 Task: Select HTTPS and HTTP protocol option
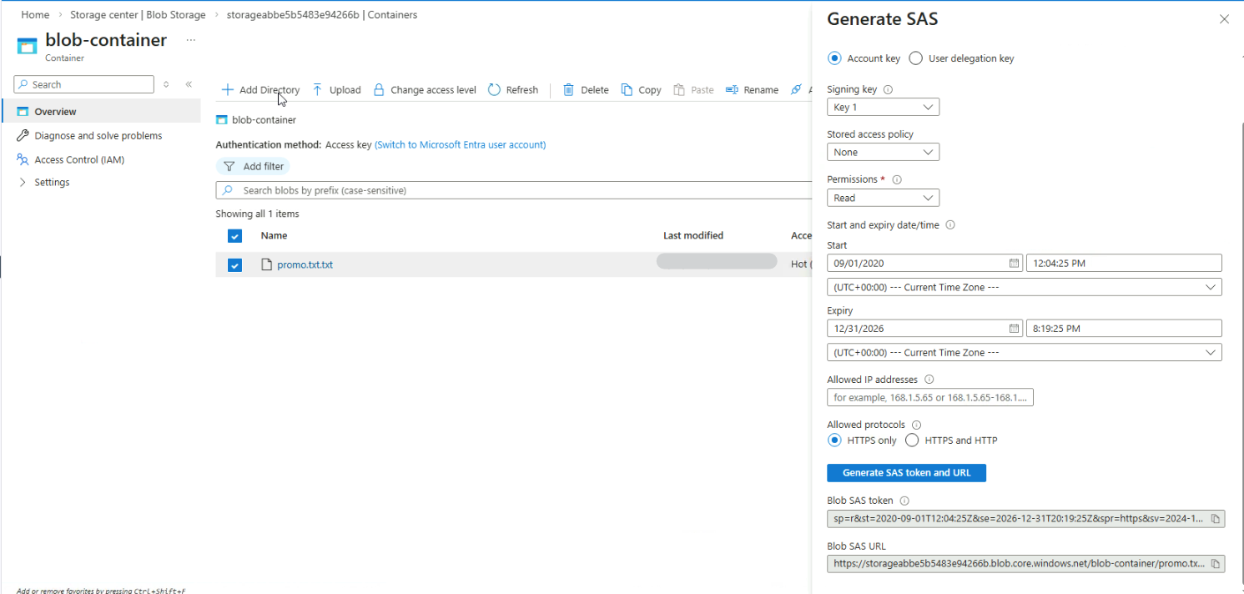click(912, 440)
